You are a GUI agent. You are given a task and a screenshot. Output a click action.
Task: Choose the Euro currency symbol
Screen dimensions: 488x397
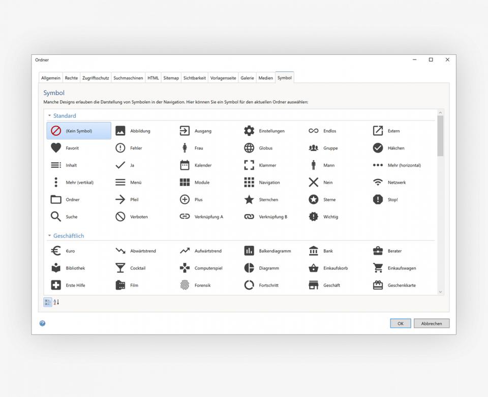tap(56, 251)
